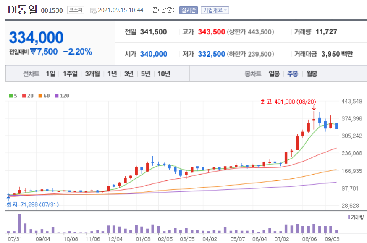Select the 3개월 line chart period
The width and height of the screenshot is (367, 243).
(x=92, y=74)
